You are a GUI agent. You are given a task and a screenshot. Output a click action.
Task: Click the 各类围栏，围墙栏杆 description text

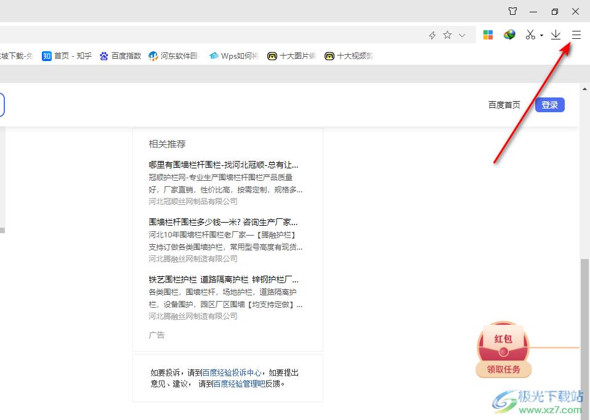click(225, 298)
